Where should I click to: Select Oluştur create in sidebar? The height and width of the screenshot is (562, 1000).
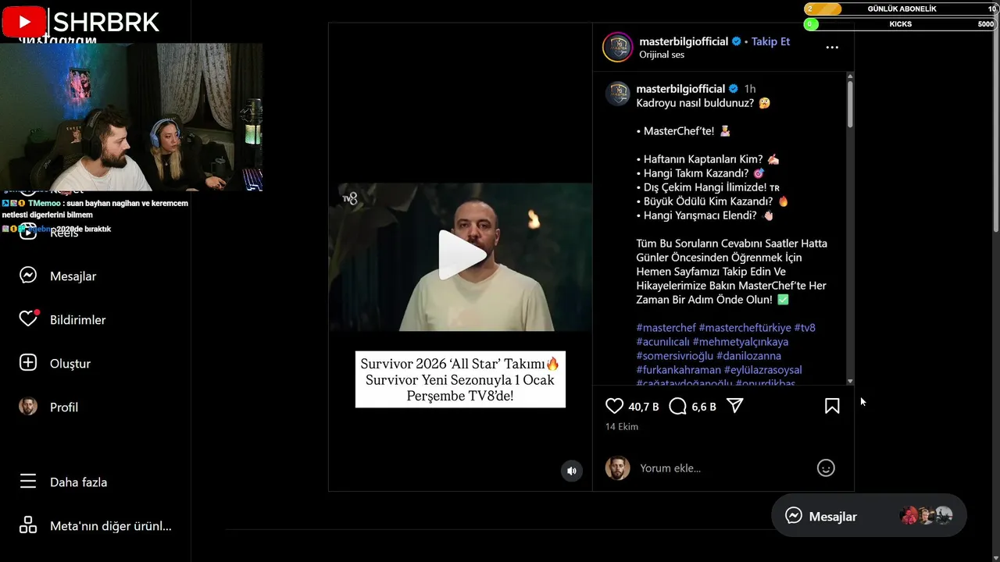pos(70,364)
